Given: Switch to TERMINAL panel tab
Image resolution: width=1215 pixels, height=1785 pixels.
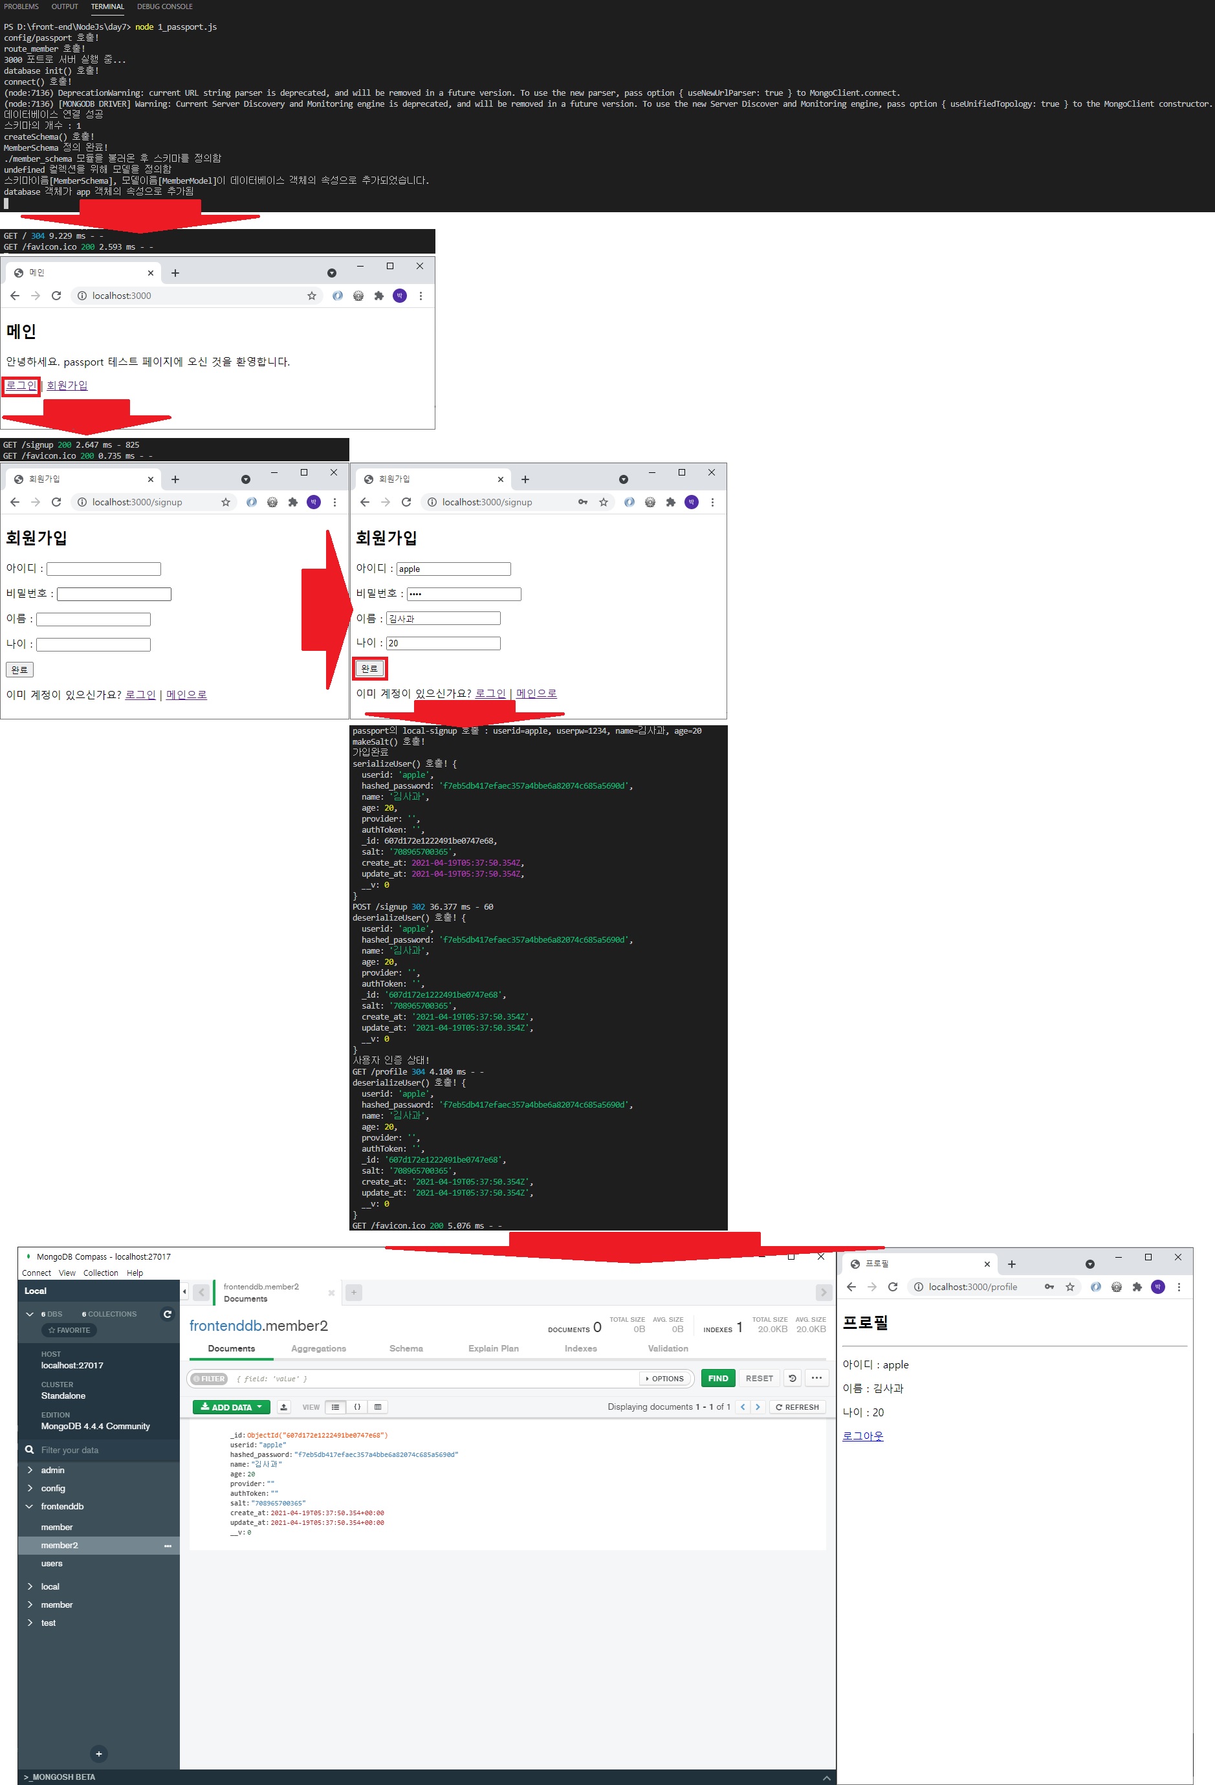Looking at the screenshot, I should (x=107, y=6).
